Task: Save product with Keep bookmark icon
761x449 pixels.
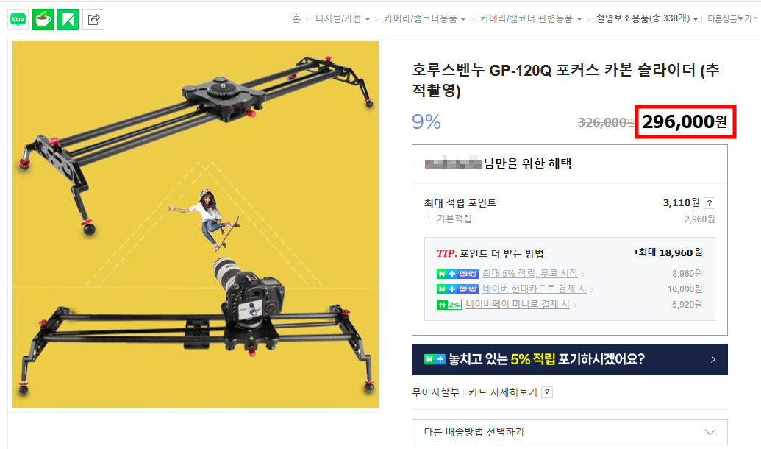Action: (68, 19)
